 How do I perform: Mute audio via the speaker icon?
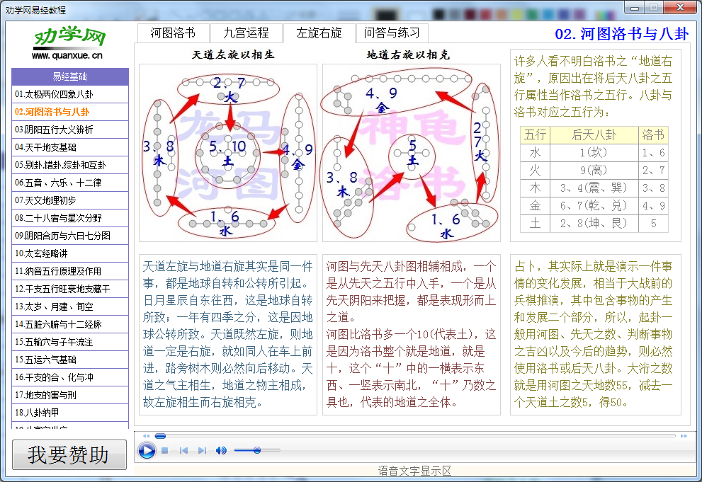click(220, 450)
